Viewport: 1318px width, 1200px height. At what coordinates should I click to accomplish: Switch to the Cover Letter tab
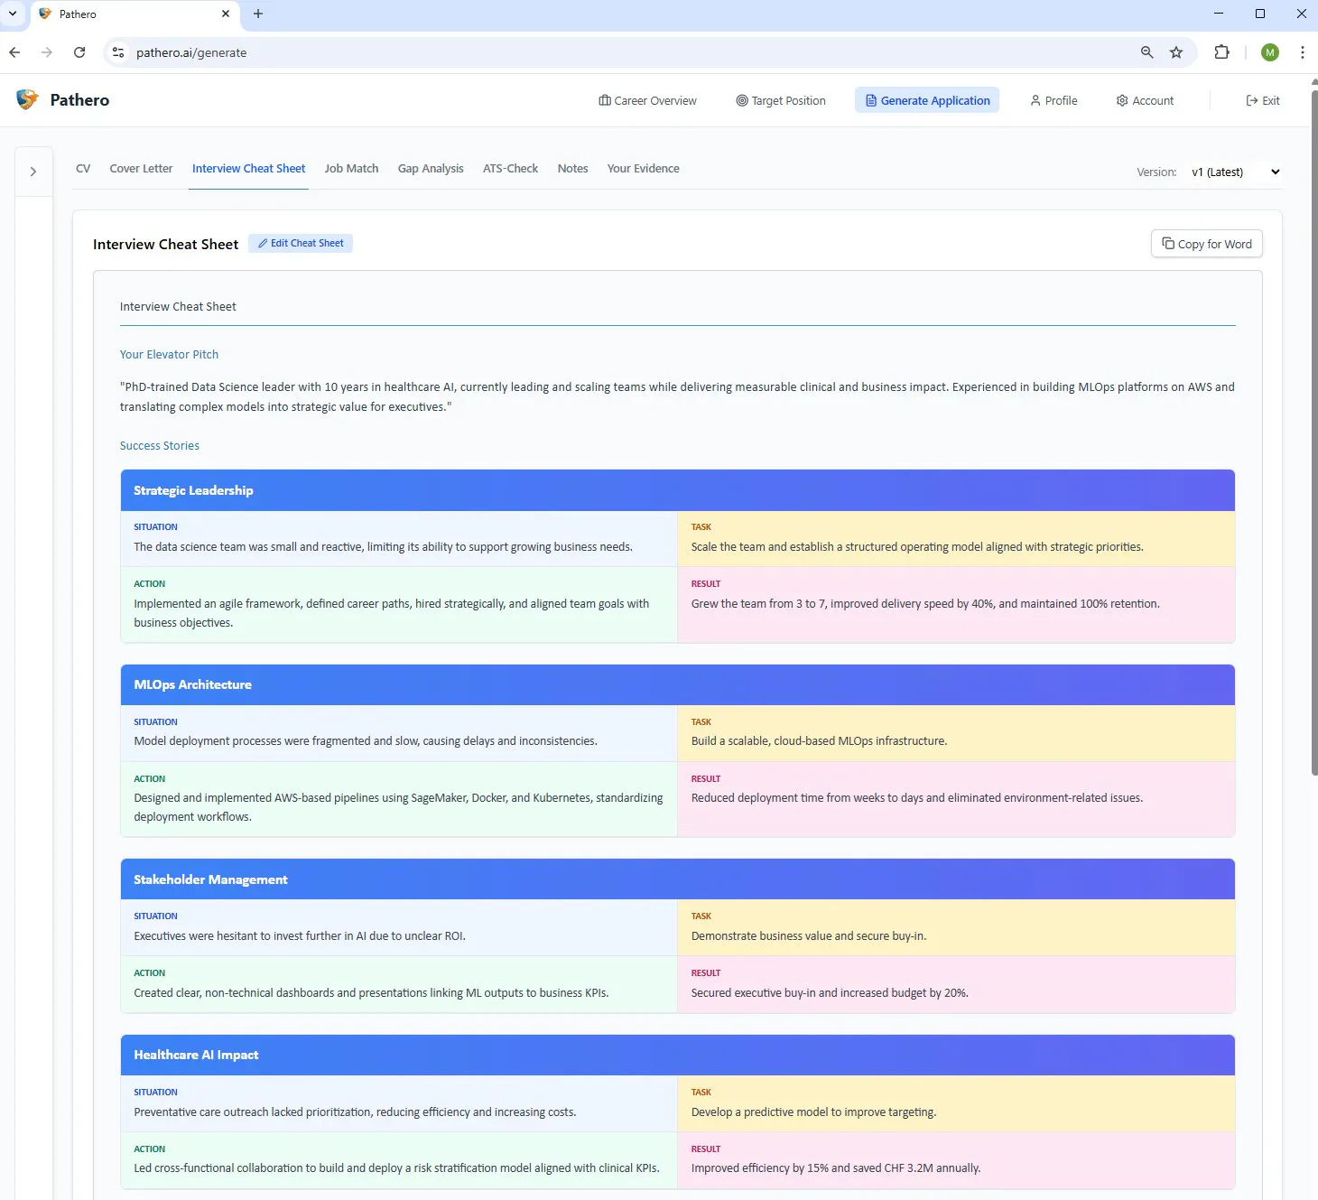click(x=141, y=169)
